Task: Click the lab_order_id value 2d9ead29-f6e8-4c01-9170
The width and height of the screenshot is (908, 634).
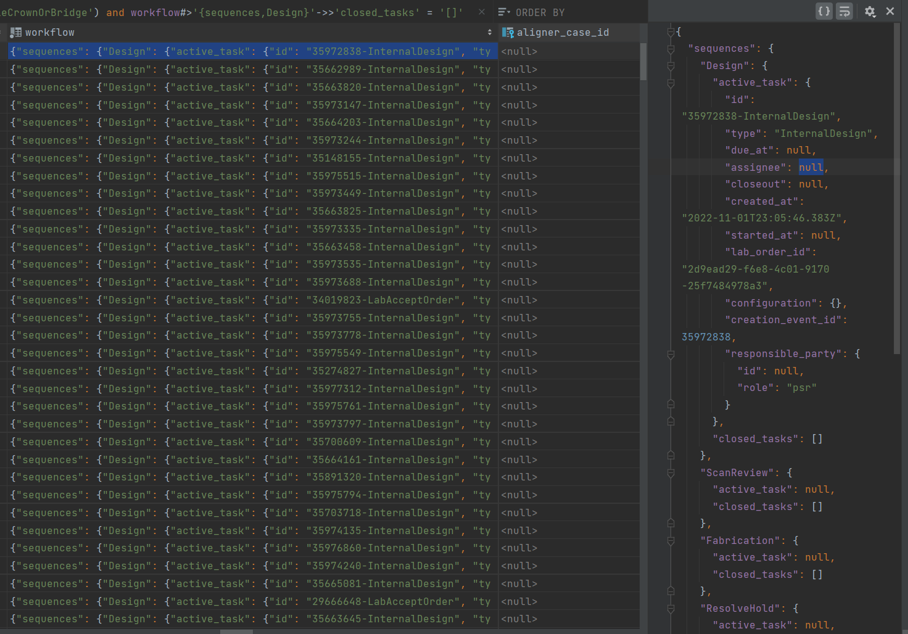Action: point(756,270)
